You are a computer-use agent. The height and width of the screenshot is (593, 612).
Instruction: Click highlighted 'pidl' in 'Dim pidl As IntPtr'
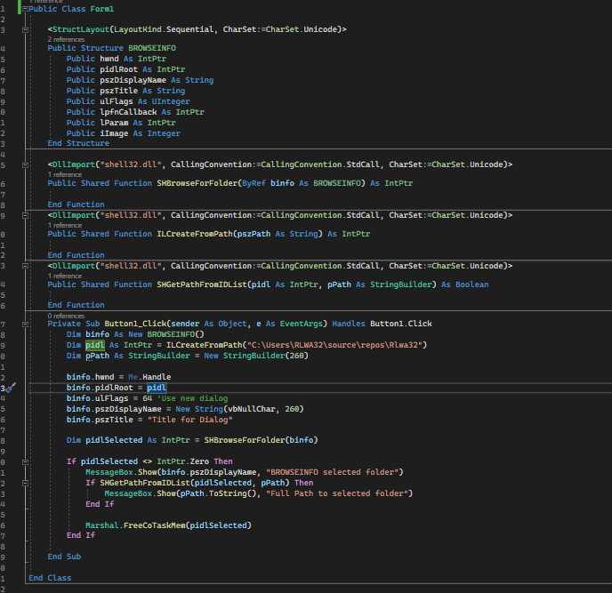pos(95,345)
